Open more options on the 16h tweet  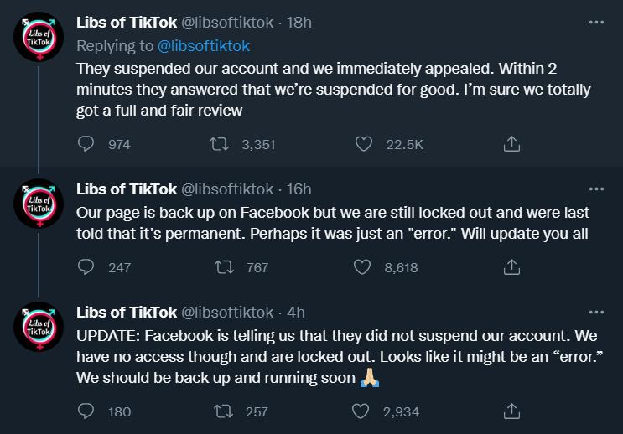point(596,189)
